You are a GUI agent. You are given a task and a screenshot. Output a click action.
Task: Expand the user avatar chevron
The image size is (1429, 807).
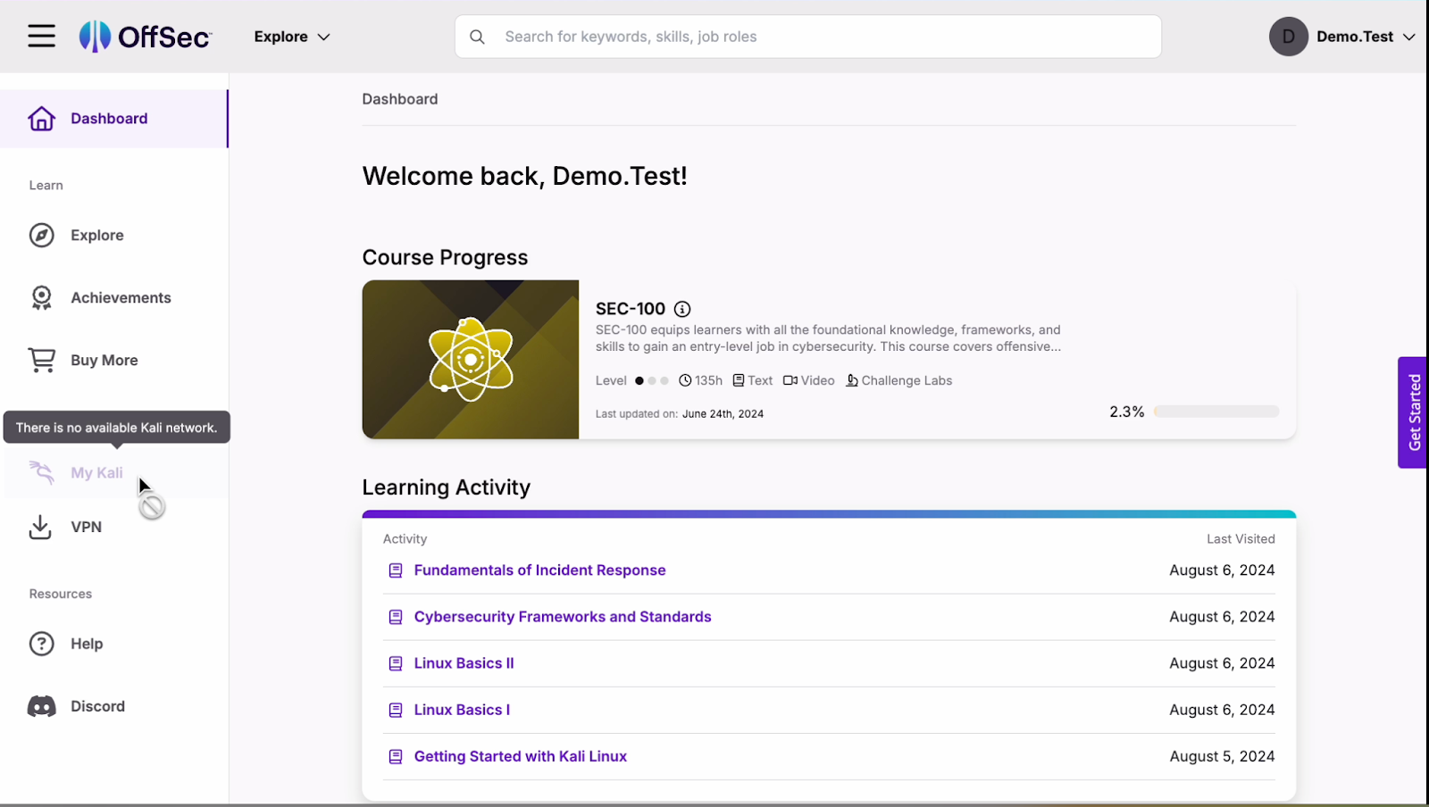pyautogui.click(x=1409, y=37)
